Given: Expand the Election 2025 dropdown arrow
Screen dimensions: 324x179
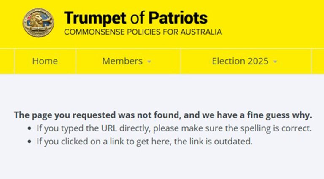Looking at the screenshot, I should tap(275, 62).
